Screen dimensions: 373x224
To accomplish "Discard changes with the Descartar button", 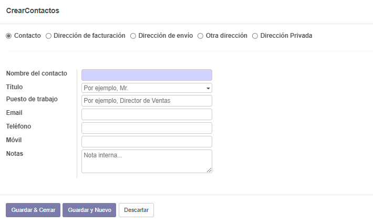I will (136, 210).
